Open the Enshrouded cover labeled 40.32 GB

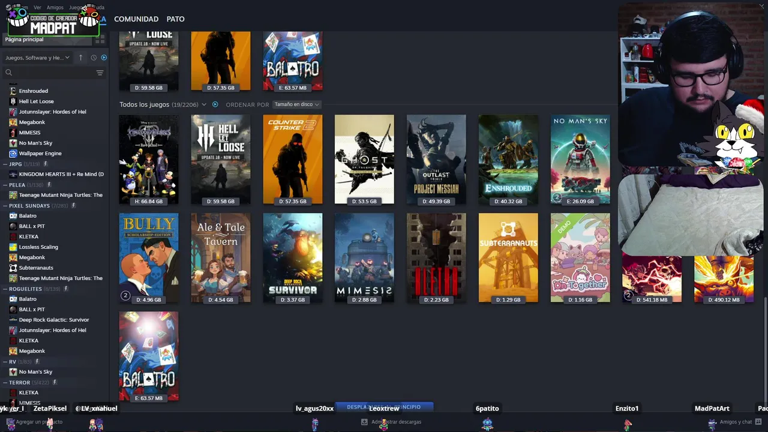pyautogui.click(x=508, y=160)
